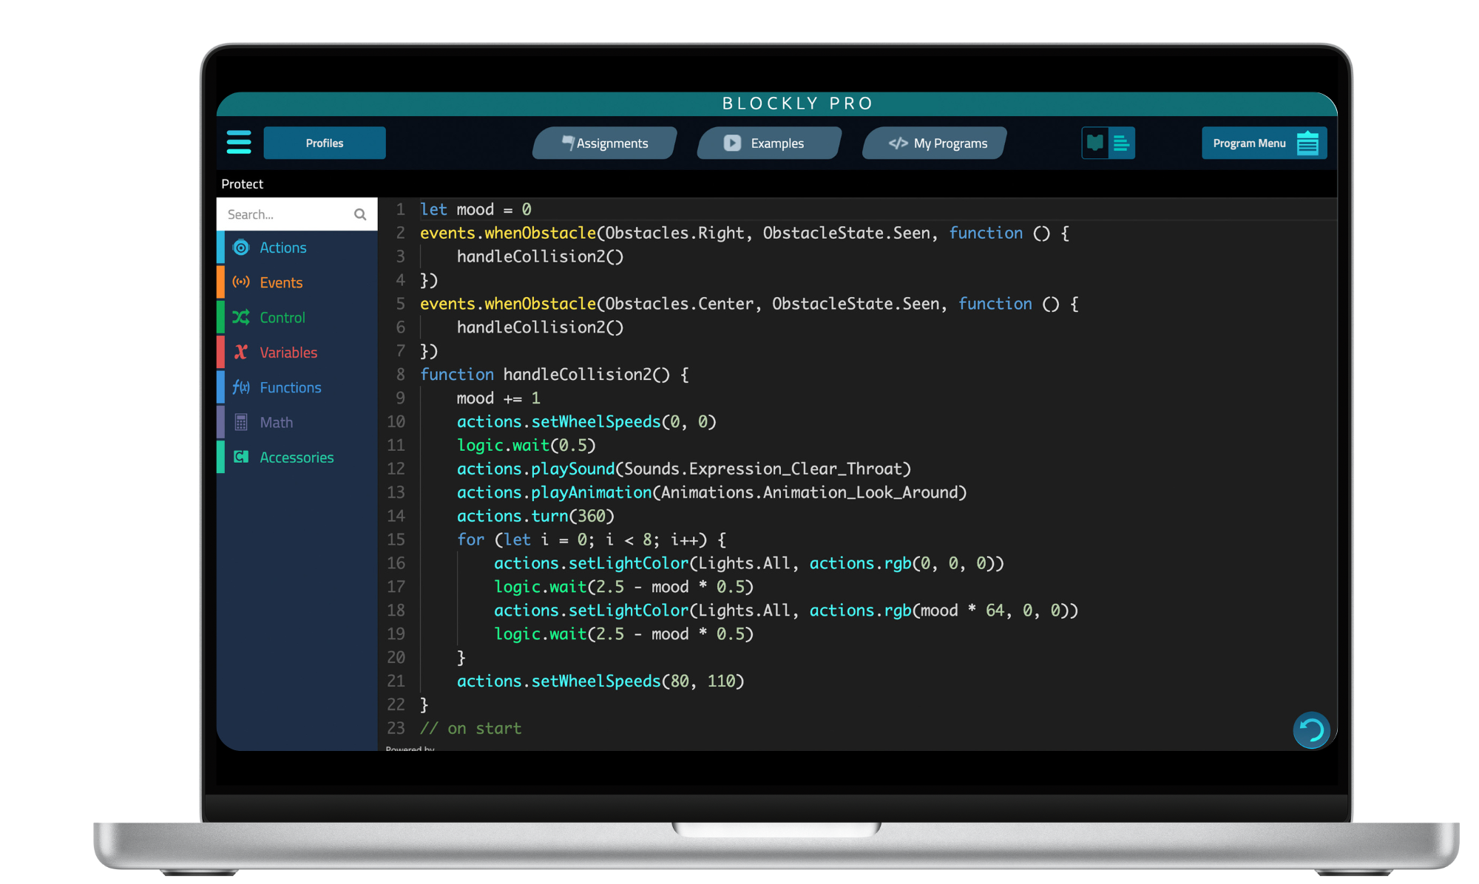Click the circular undo button
Viewport: 1479px width, 884px height.
1311,730
